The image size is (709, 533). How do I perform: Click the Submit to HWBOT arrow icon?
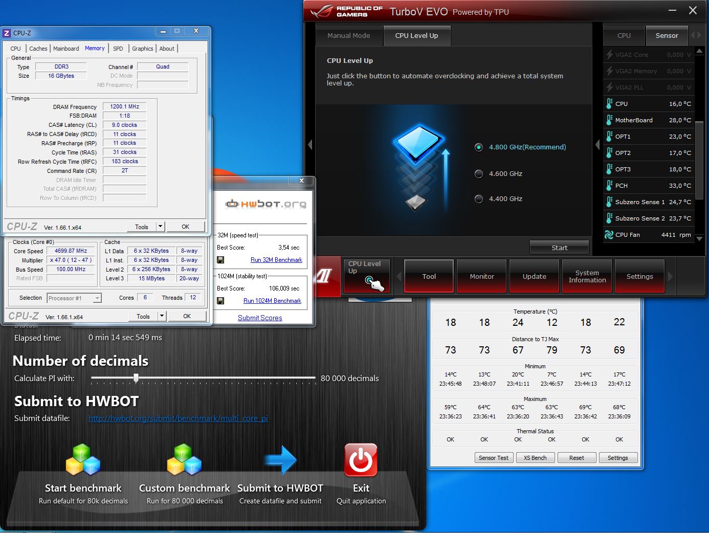[280, 459]
